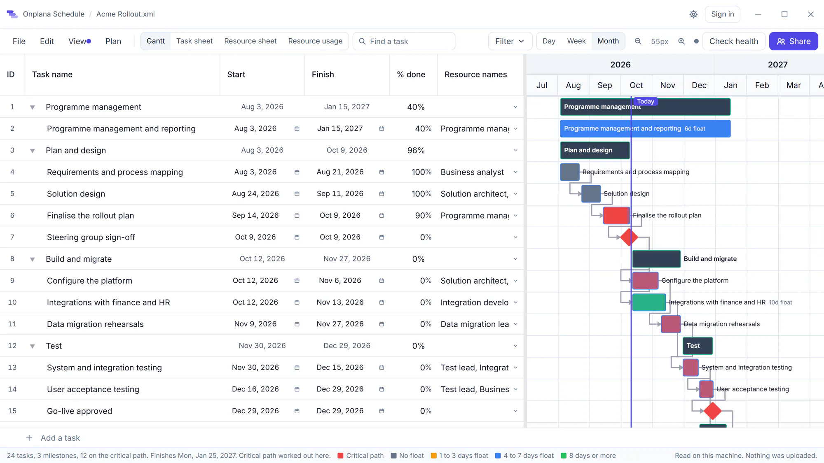Click the Finalise the rollout plan red bar
This screenshot has width=824, height=463.
point(616,215)
